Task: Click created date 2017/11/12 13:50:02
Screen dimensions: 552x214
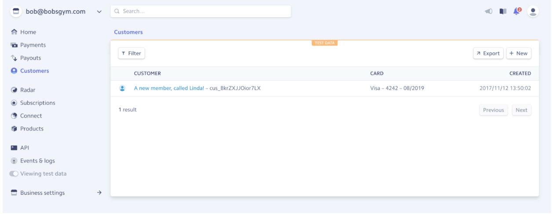Action: pyautogui.click(x=505, y=88)
